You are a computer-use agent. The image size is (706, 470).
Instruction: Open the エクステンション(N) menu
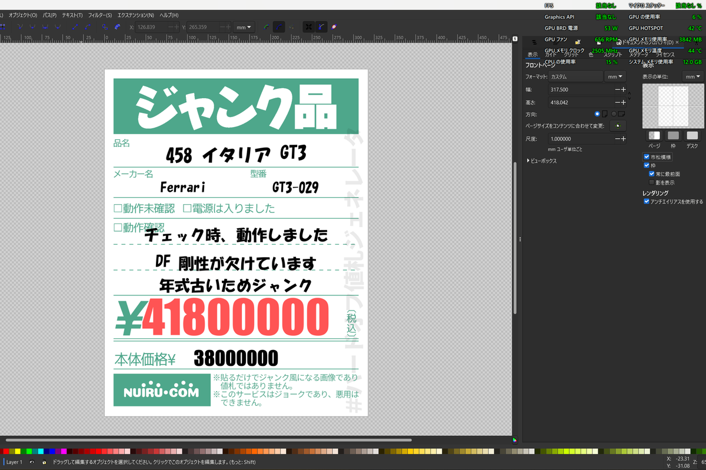pyautogui.click(x=136, y=15)
